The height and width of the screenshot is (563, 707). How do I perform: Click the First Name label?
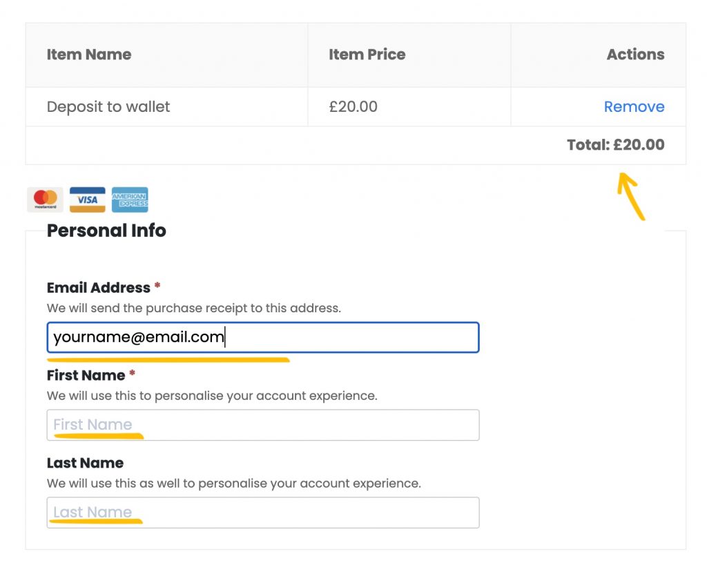(x=86, y=375)
